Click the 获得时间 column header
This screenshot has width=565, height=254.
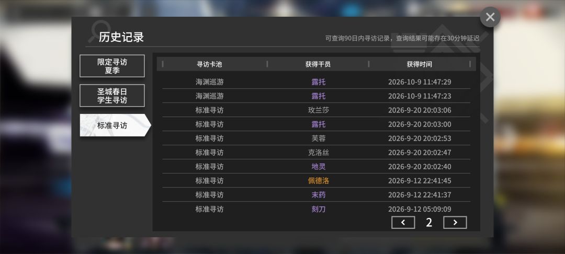pos(420,64)
